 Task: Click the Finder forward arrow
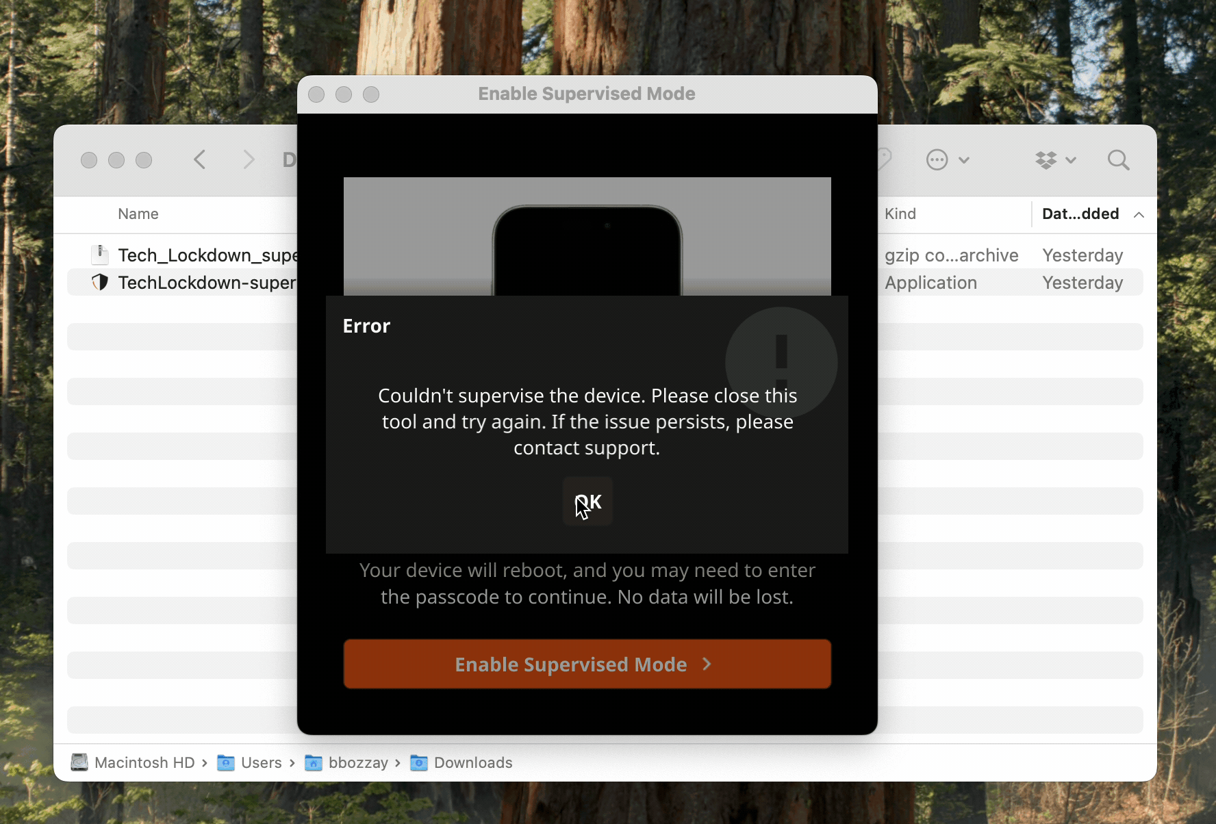coord(249,160)
